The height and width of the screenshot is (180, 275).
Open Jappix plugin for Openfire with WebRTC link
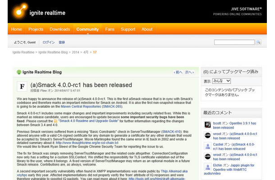(x=229, y=169)
